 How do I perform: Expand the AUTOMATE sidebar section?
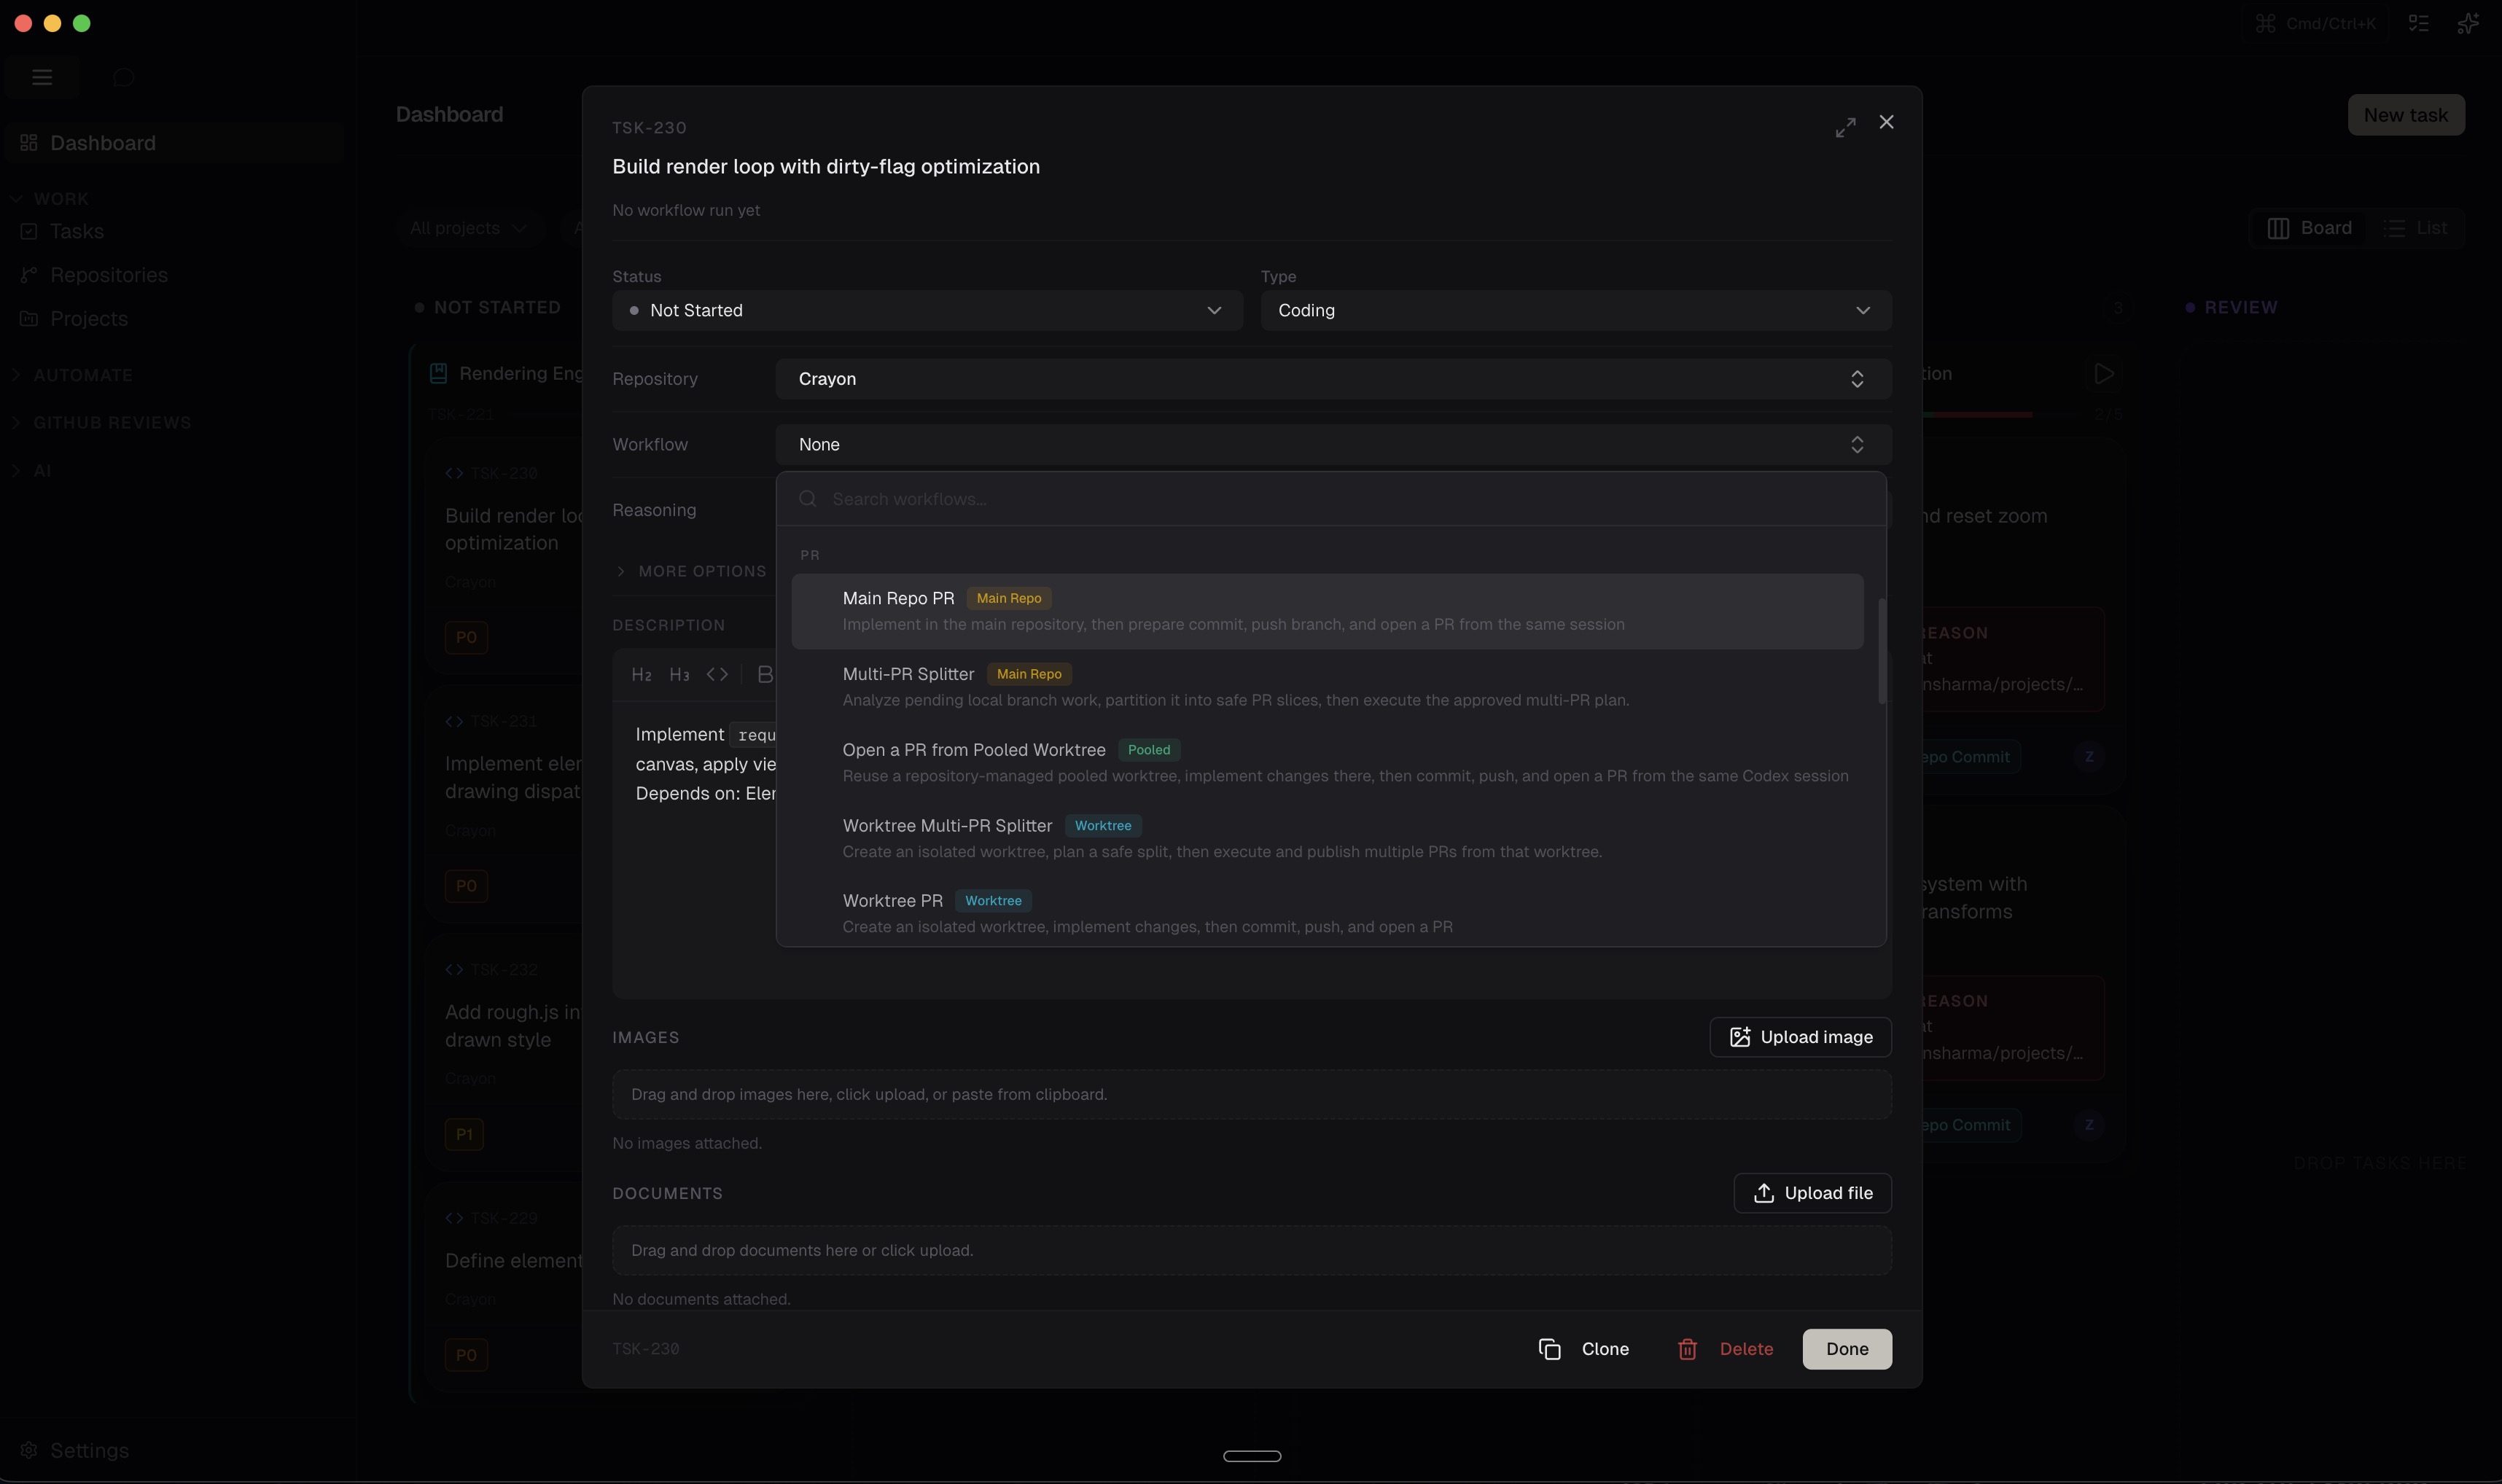[72, 375]
